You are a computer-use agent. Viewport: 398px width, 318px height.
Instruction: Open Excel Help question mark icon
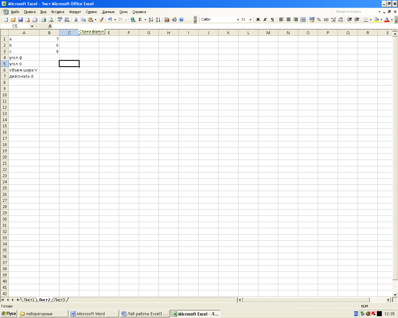tap(181, 20)
